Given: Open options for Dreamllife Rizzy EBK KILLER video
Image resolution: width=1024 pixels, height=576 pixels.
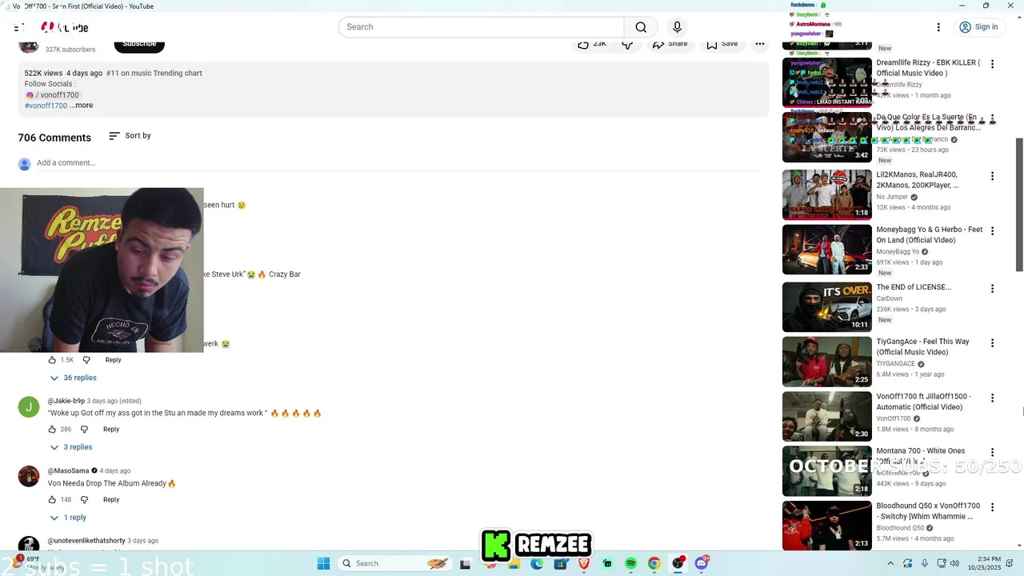Looking at the screenshot, I should click(x=992, y=64).
